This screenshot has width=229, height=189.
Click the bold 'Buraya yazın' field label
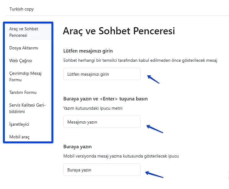coord(78,147)
